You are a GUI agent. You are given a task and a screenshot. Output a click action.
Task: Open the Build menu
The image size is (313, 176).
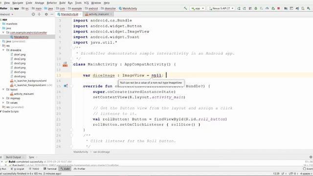(x=63, y=3)
